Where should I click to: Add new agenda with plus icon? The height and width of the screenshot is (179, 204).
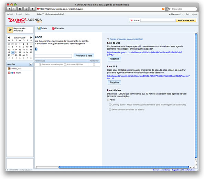pos(31,64)
